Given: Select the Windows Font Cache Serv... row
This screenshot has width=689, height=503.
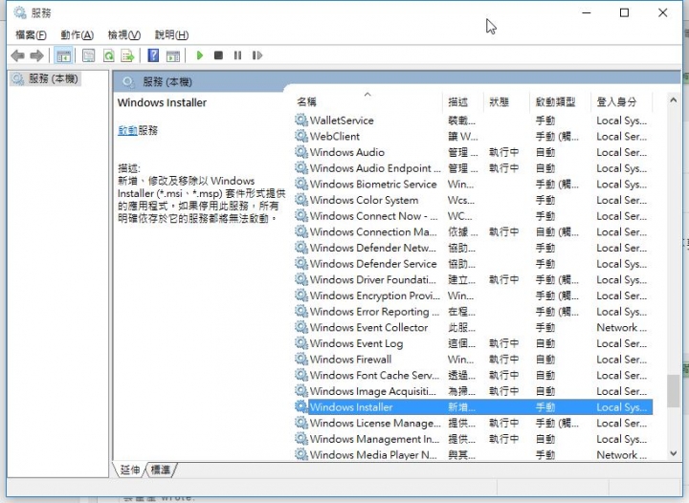Looking at the screenshot, I should [x=473, y=375].
